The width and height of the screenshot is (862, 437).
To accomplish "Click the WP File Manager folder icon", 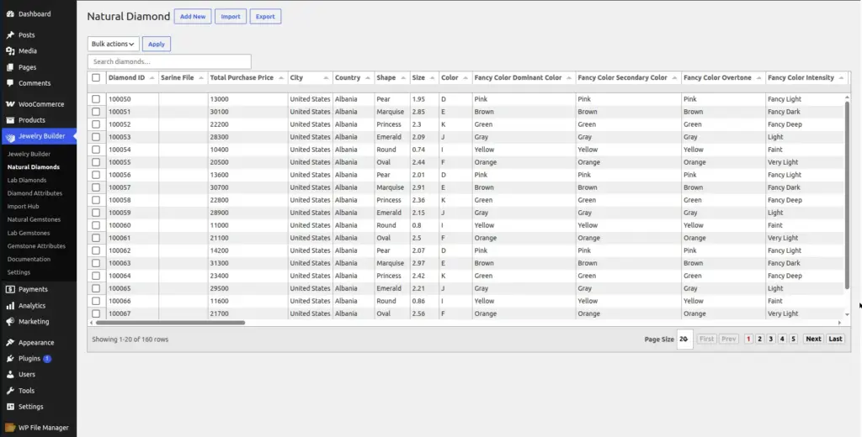I will 10,428.
